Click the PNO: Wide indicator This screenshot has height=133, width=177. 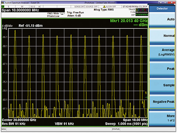[53, 13]
